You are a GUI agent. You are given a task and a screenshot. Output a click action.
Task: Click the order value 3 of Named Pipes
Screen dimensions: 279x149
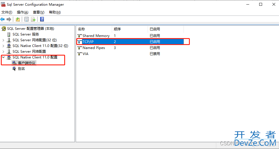point(115,48)
